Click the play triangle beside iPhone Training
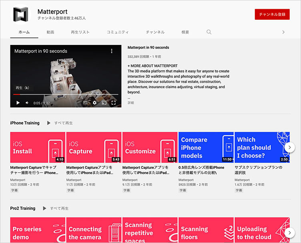The height and width of the screenshot is (243, 301). tap(48, 123)
